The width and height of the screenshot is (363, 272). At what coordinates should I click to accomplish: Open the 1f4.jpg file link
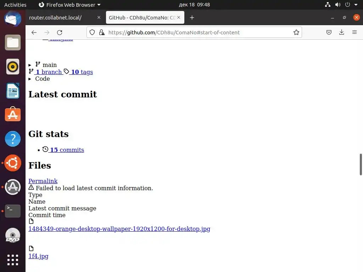coord(38,256)
